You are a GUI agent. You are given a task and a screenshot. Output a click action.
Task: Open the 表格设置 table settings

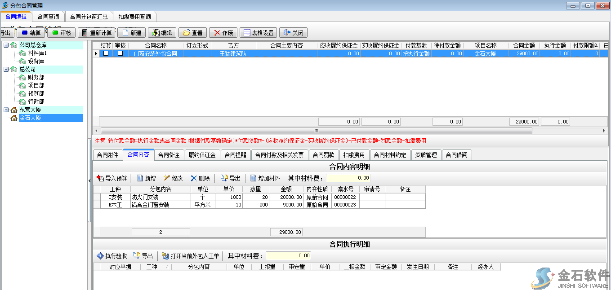[258, 33]
